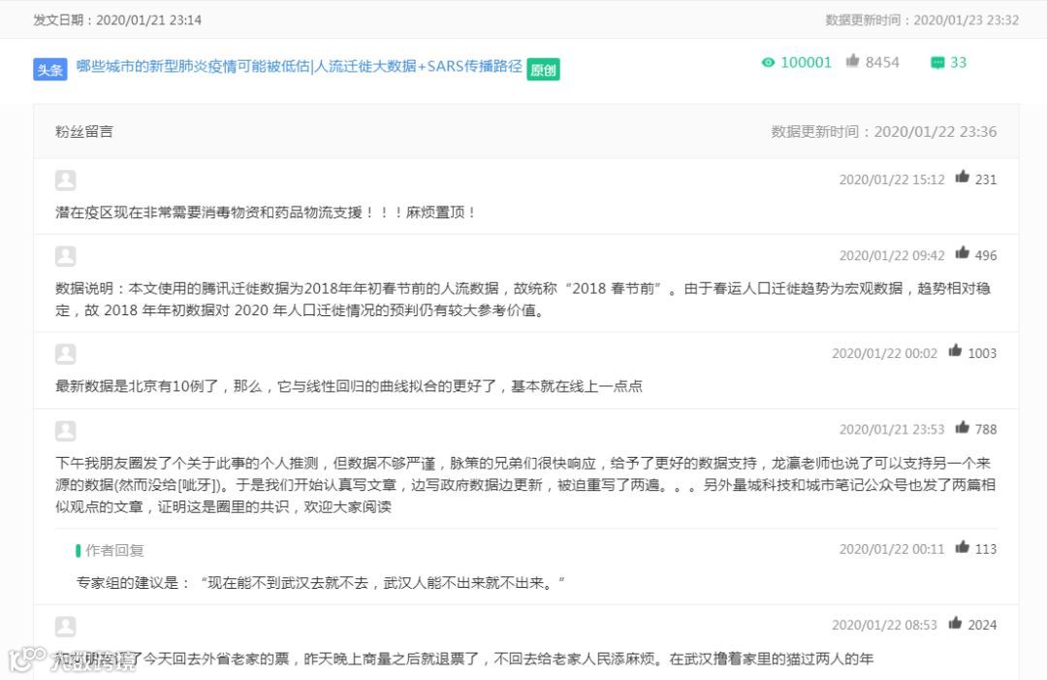
Task: Click the timestamp 2020/01/22 00:11
Action: (x=892, y=549)
